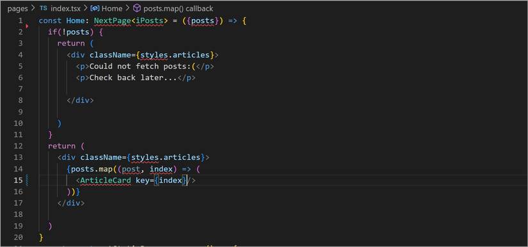Image resolution: width=528 pixels, height=247 pixels.
Task: Click line number 7 in the gutter
Action: (x=20, y=89)
